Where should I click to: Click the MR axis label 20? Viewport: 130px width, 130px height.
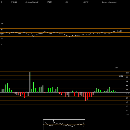(127, 90)
